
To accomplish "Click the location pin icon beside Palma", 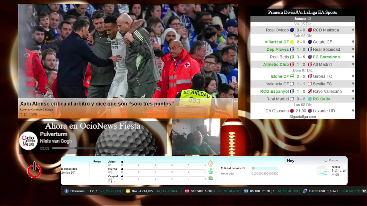I will [326, 161].
